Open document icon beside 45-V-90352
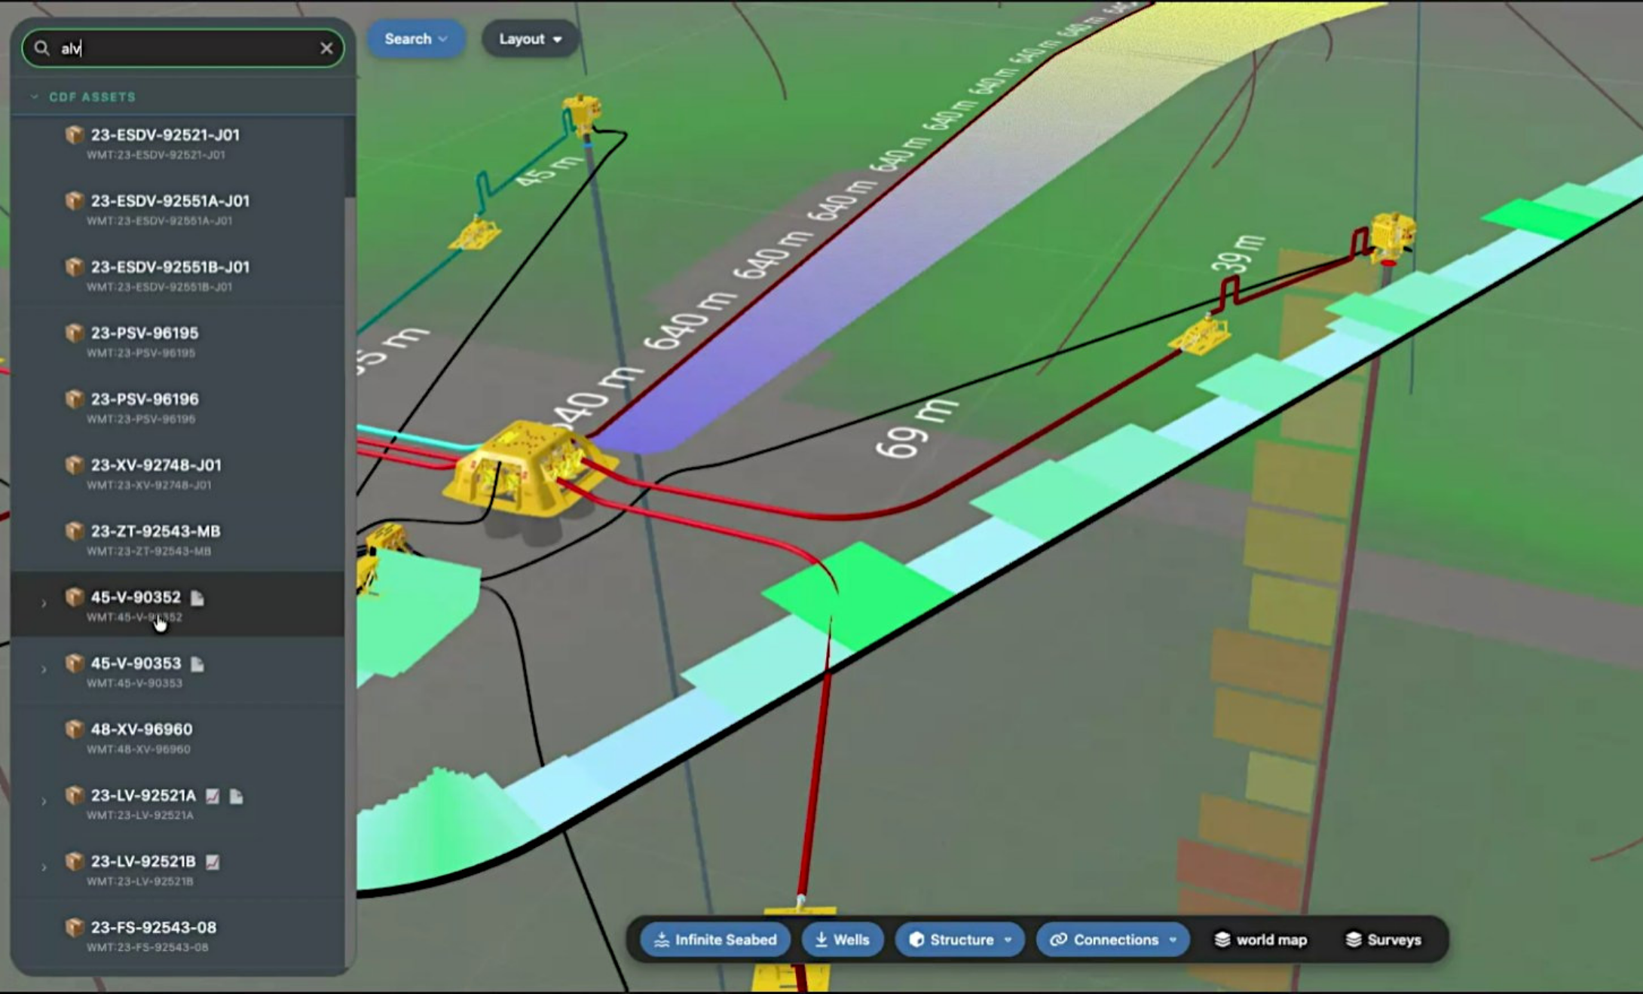Viewport: 1643px width, 994px height. pyautogui.click(x=197, y=598)
